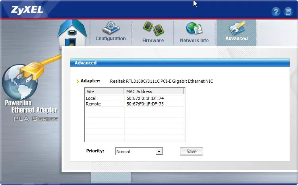The image size is (298, 185).
Task: Open the Firmware tab label
Action: [153, 41]
